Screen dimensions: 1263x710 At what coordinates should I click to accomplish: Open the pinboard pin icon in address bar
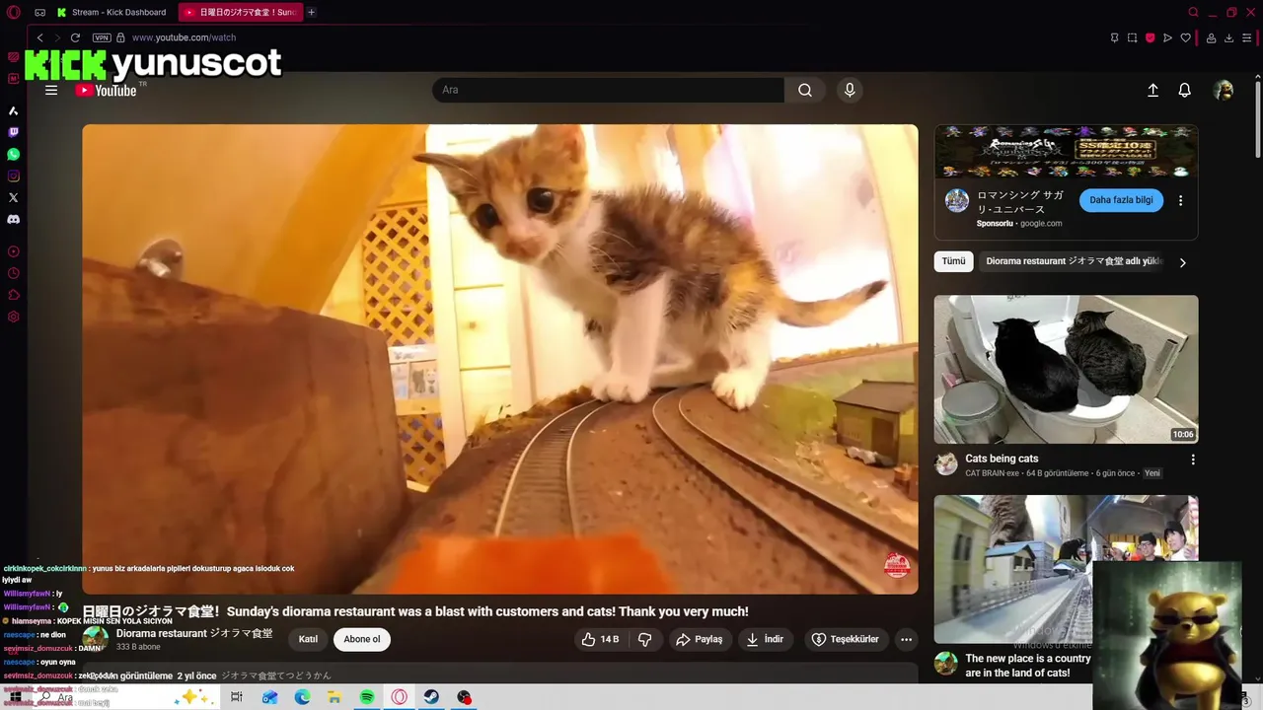pos(1114,37)
